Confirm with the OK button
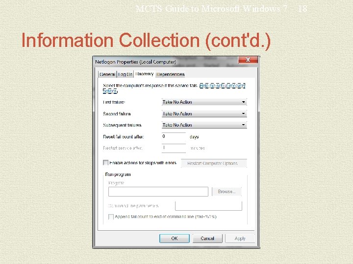The image size is (353, 264). click(x=175, y=239)
